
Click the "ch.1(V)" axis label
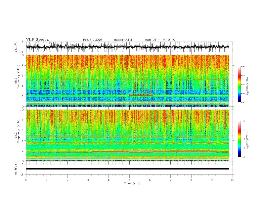tap(16, 47)
